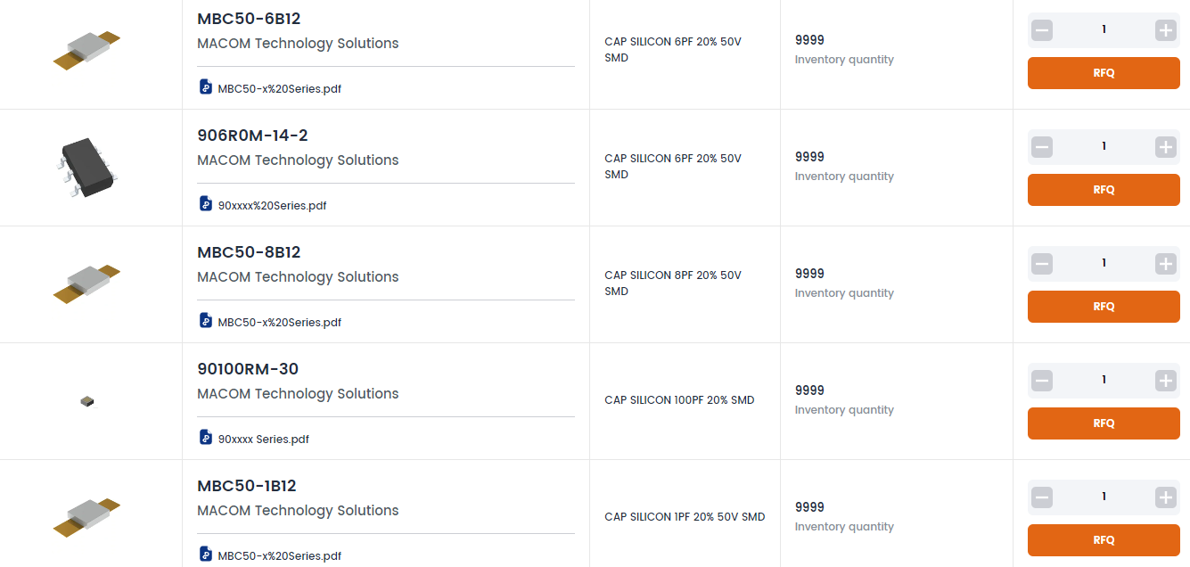Image resolution: width=1190 pixels, height=567 pixels.
Task: Open the MBC50-1B12 product title
Action: tap(247, 486)
